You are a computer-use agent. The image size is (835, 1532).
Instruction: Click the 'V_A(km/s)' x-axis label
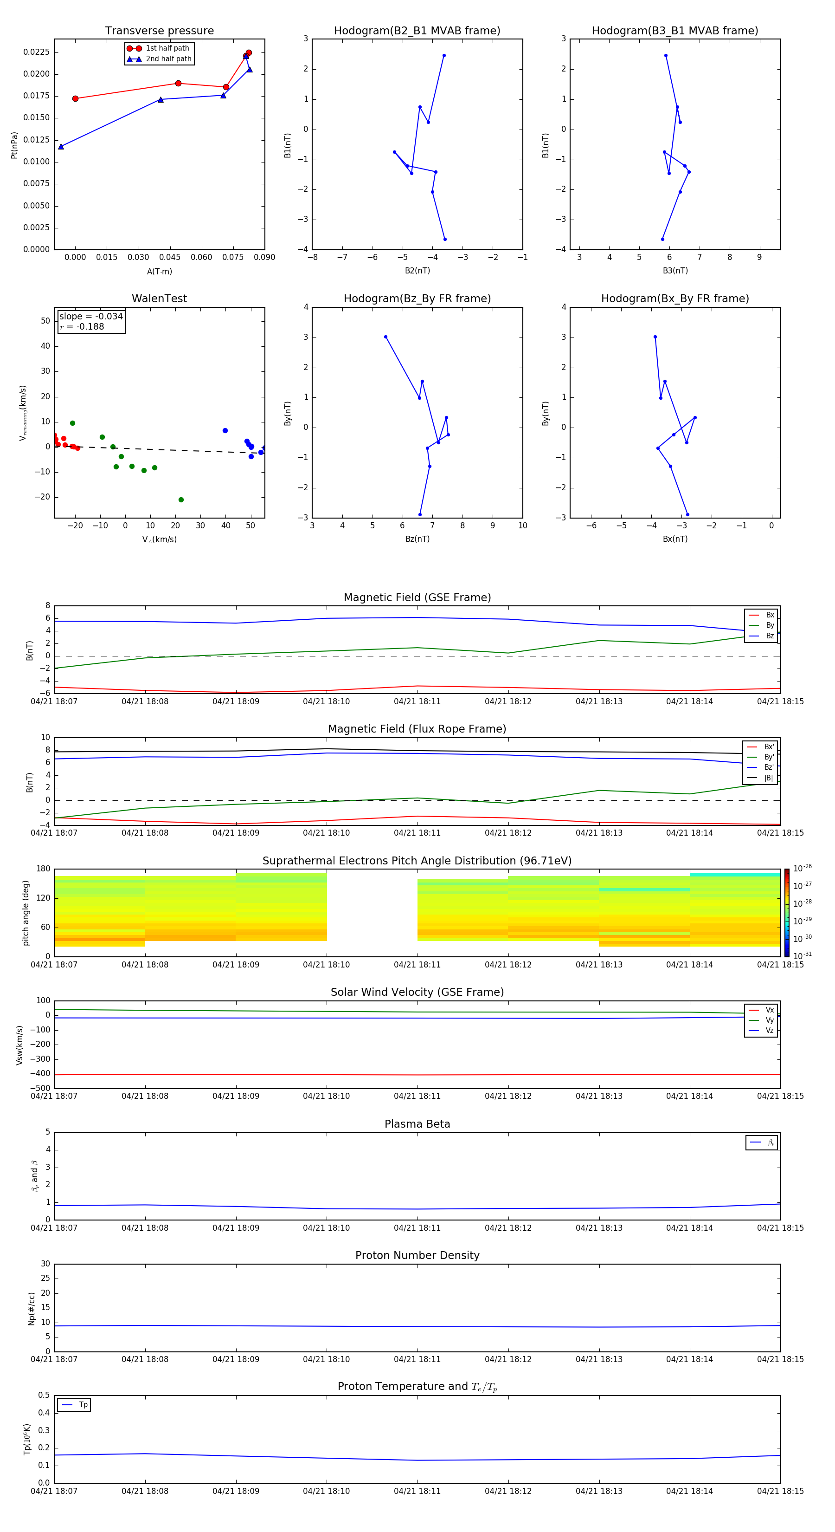[x=159, y=539]
